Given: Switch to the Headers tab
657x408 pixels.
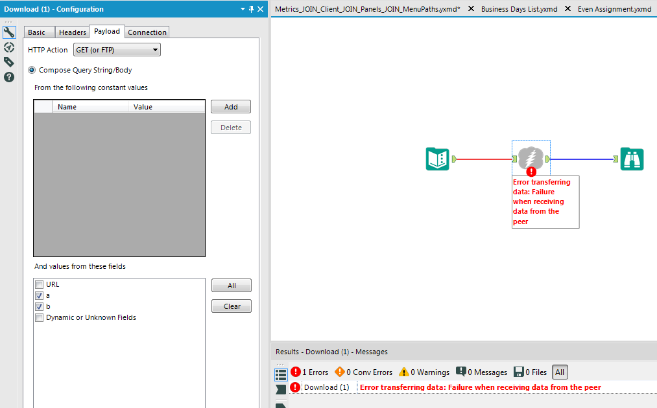Looking at the screenshot, I should (72, 32).
